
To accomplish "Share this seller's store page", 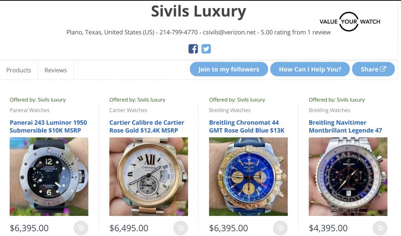I will (373, 69).
